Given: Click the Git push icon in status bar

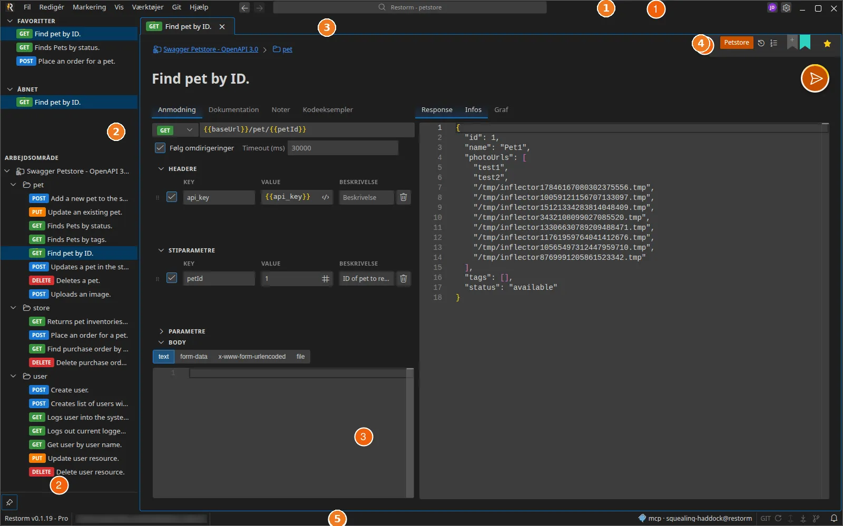Looking at the screenshot, I should tap(791, 518).
